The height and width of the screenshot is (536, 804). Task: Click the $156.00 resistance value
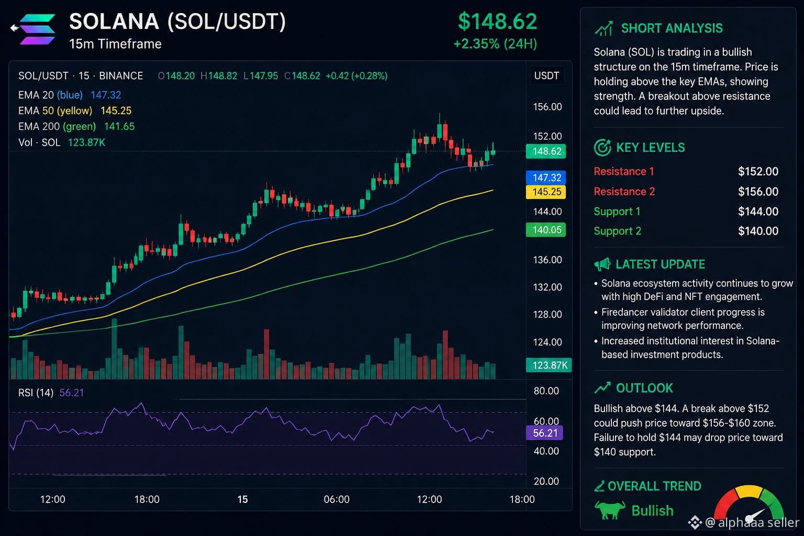tap(758, 192)
